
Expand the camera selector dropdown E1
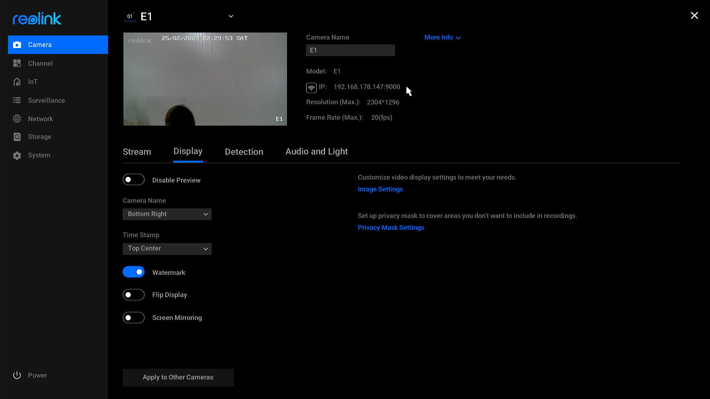[231, 16]
